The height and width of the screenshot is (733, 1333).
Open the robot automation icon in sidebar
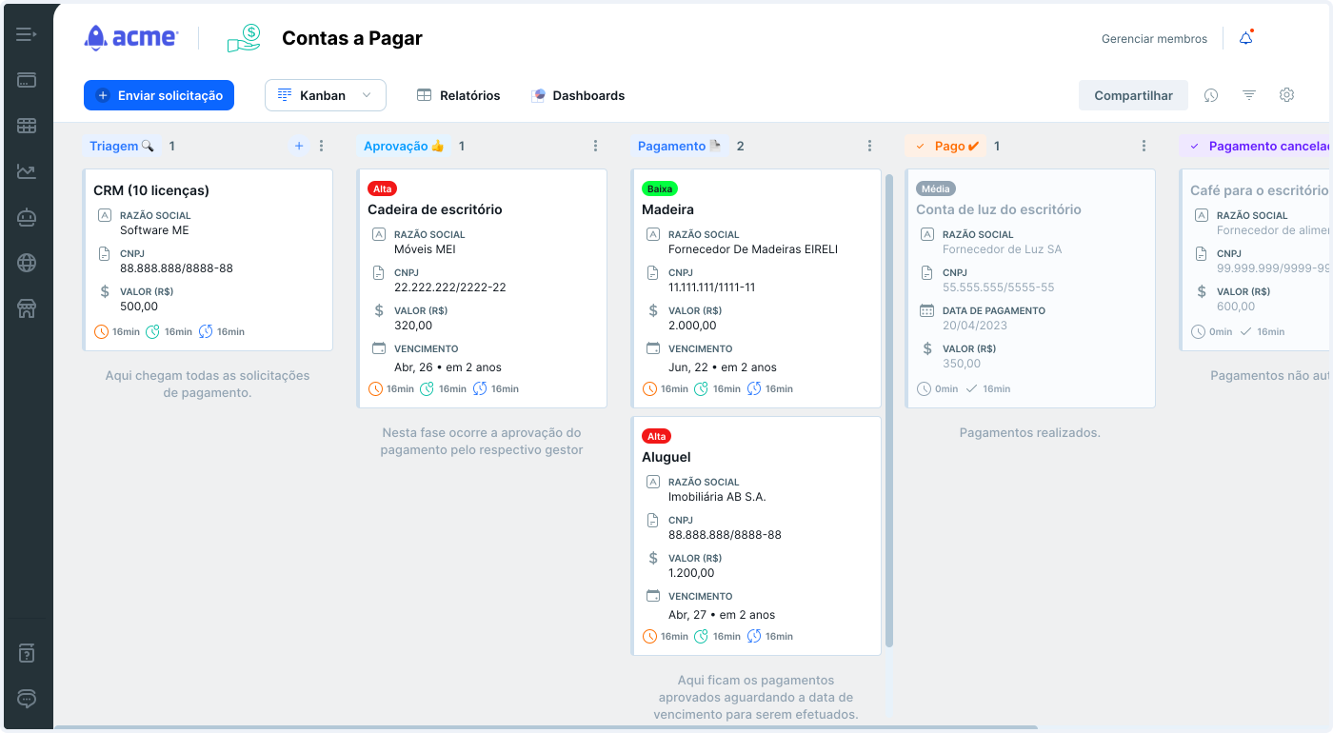[27, 217]
